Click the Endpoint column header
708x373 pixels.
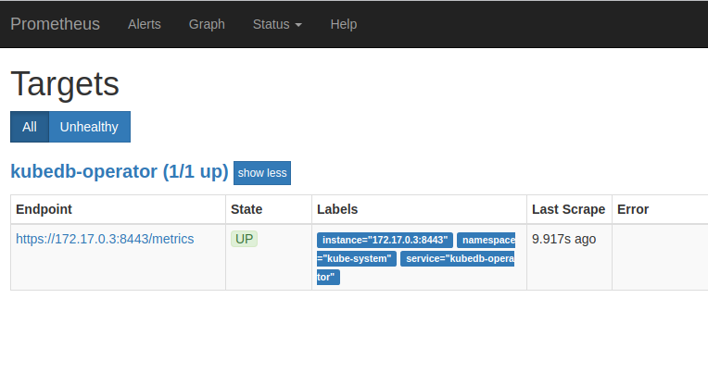tap(44, 209)
